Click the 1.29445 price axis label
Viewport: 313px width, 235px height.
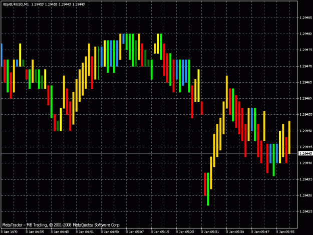306,147
